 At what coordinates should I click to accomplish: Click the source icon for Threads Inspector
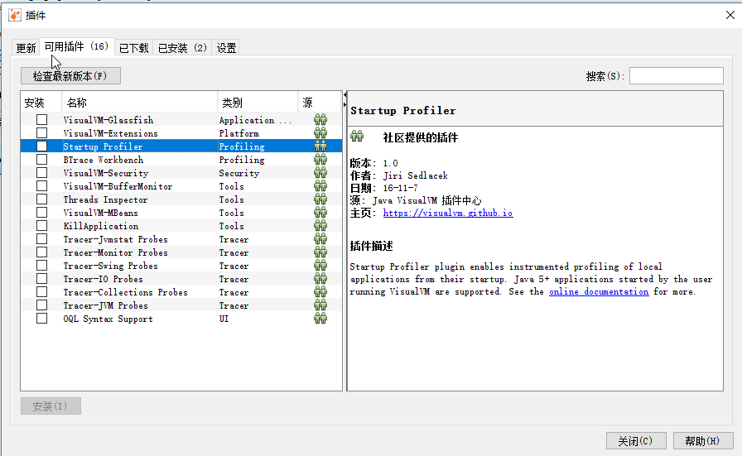320,199
